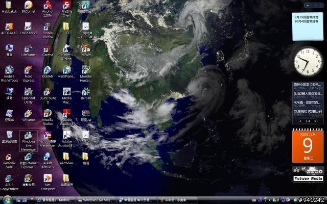Open the winXPlanet shortcut
The height and width of the screenshot is (204, 327).
point(67,72)
